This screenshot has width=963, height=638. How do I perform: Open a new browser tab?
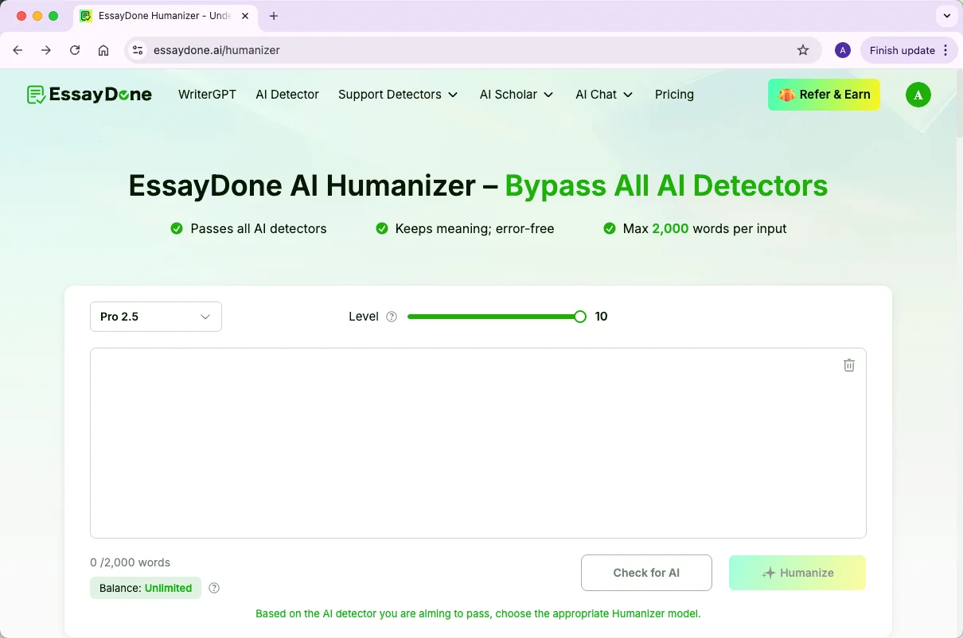pos(274,16)
